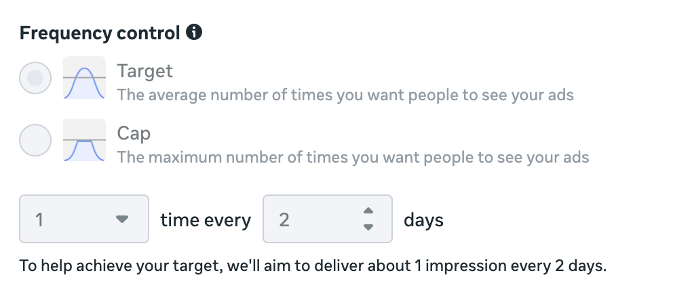This screenshot has height=290, width=673.
Task: Click the Target bell curve icon
Action: tap(84, 78)
